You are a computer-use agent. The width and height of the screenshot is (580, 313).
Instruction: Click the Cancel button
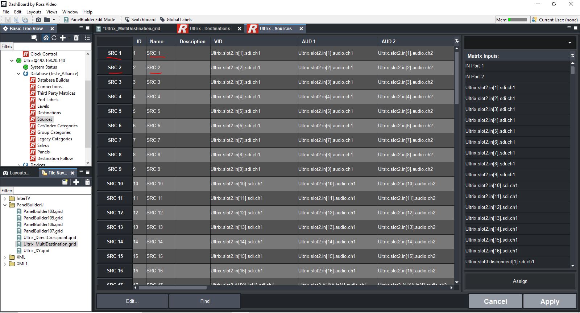point(496,301)
